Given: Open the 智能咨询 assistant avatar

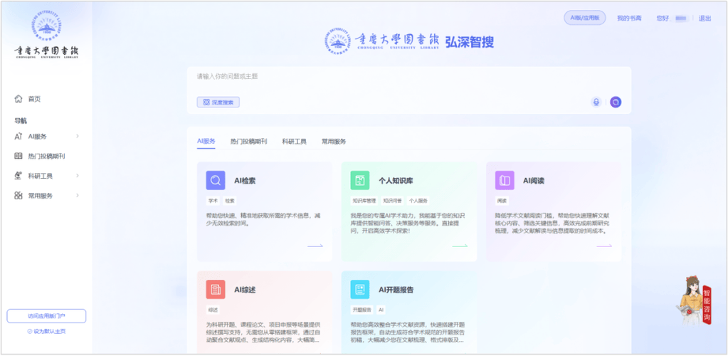Looking at the screenshot, I should (x=694, y=300).
